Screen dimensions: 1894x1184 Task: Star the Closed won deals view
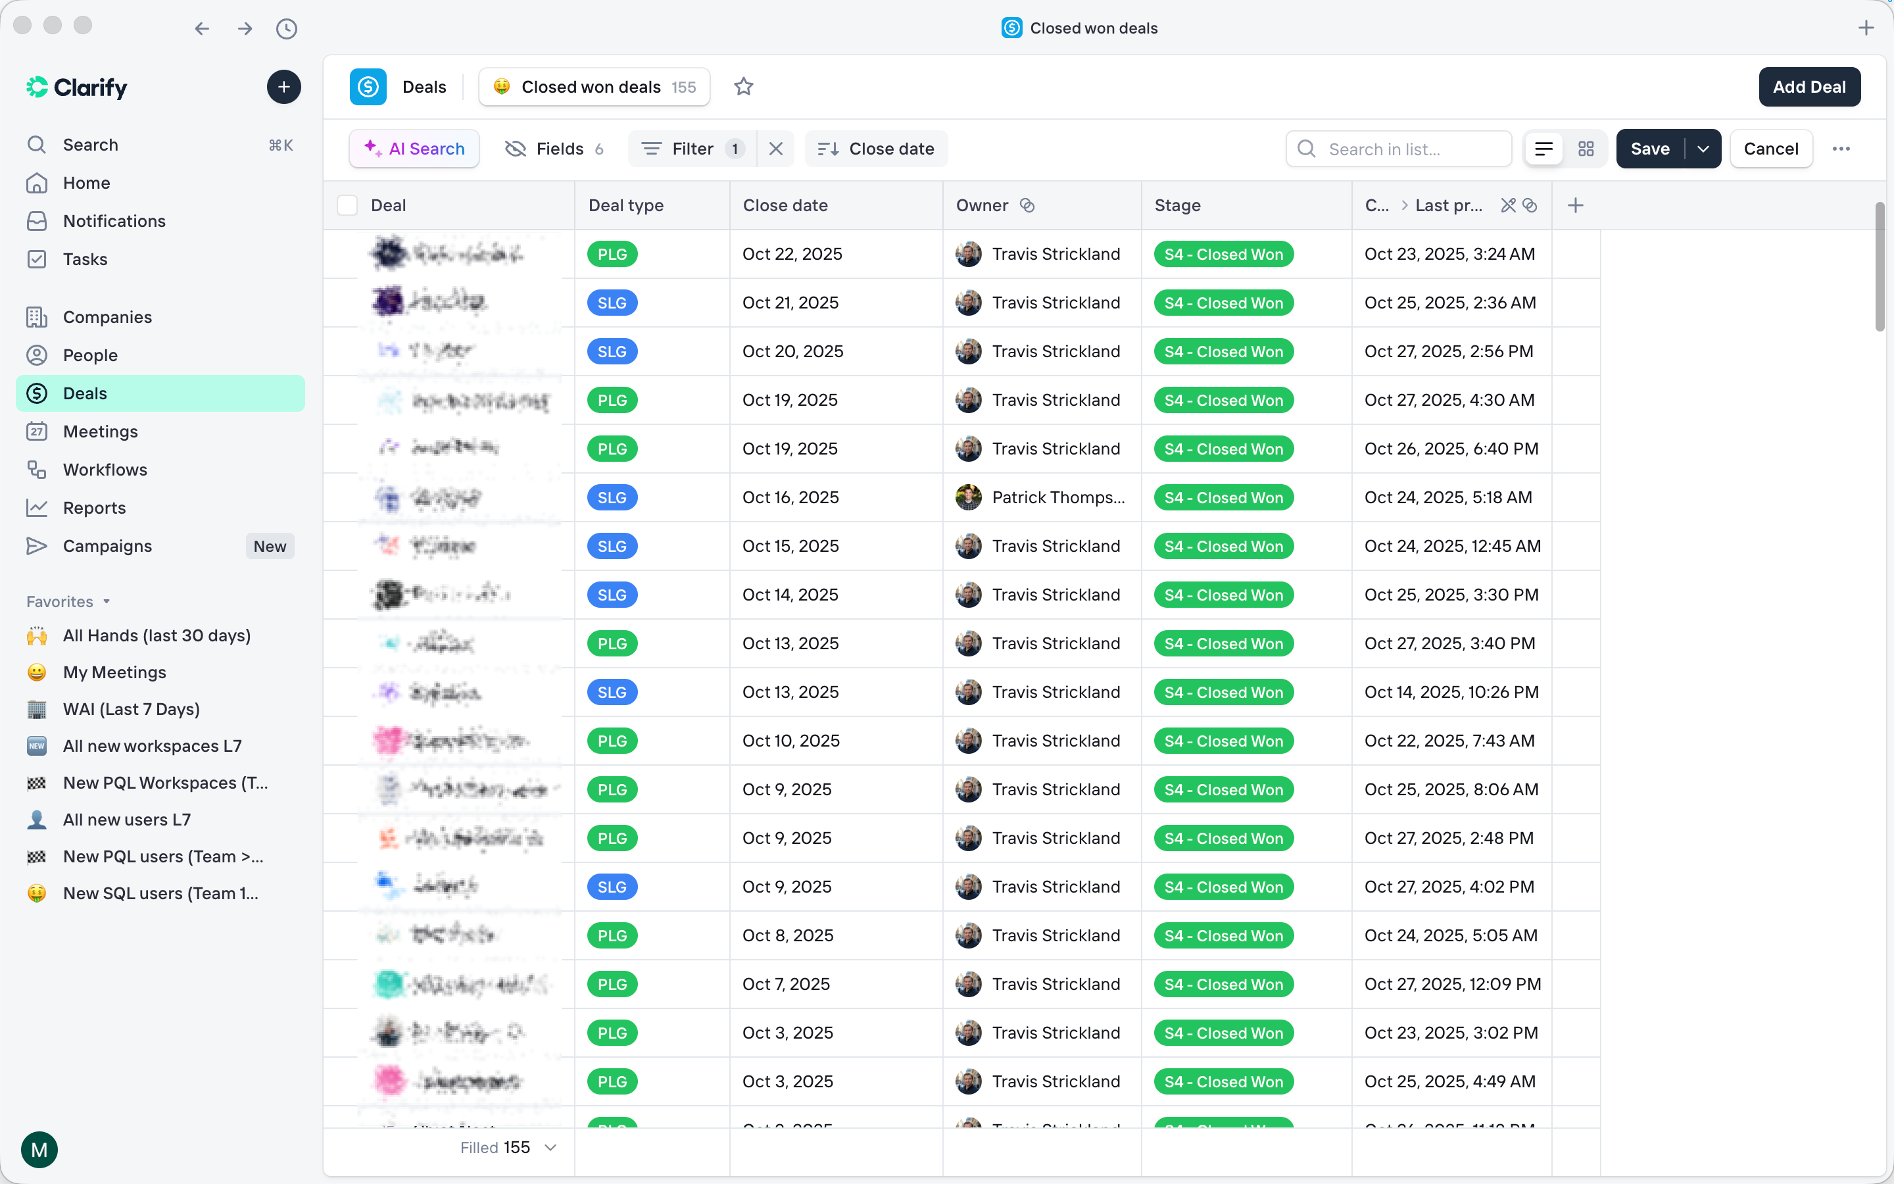coord(744,86)
